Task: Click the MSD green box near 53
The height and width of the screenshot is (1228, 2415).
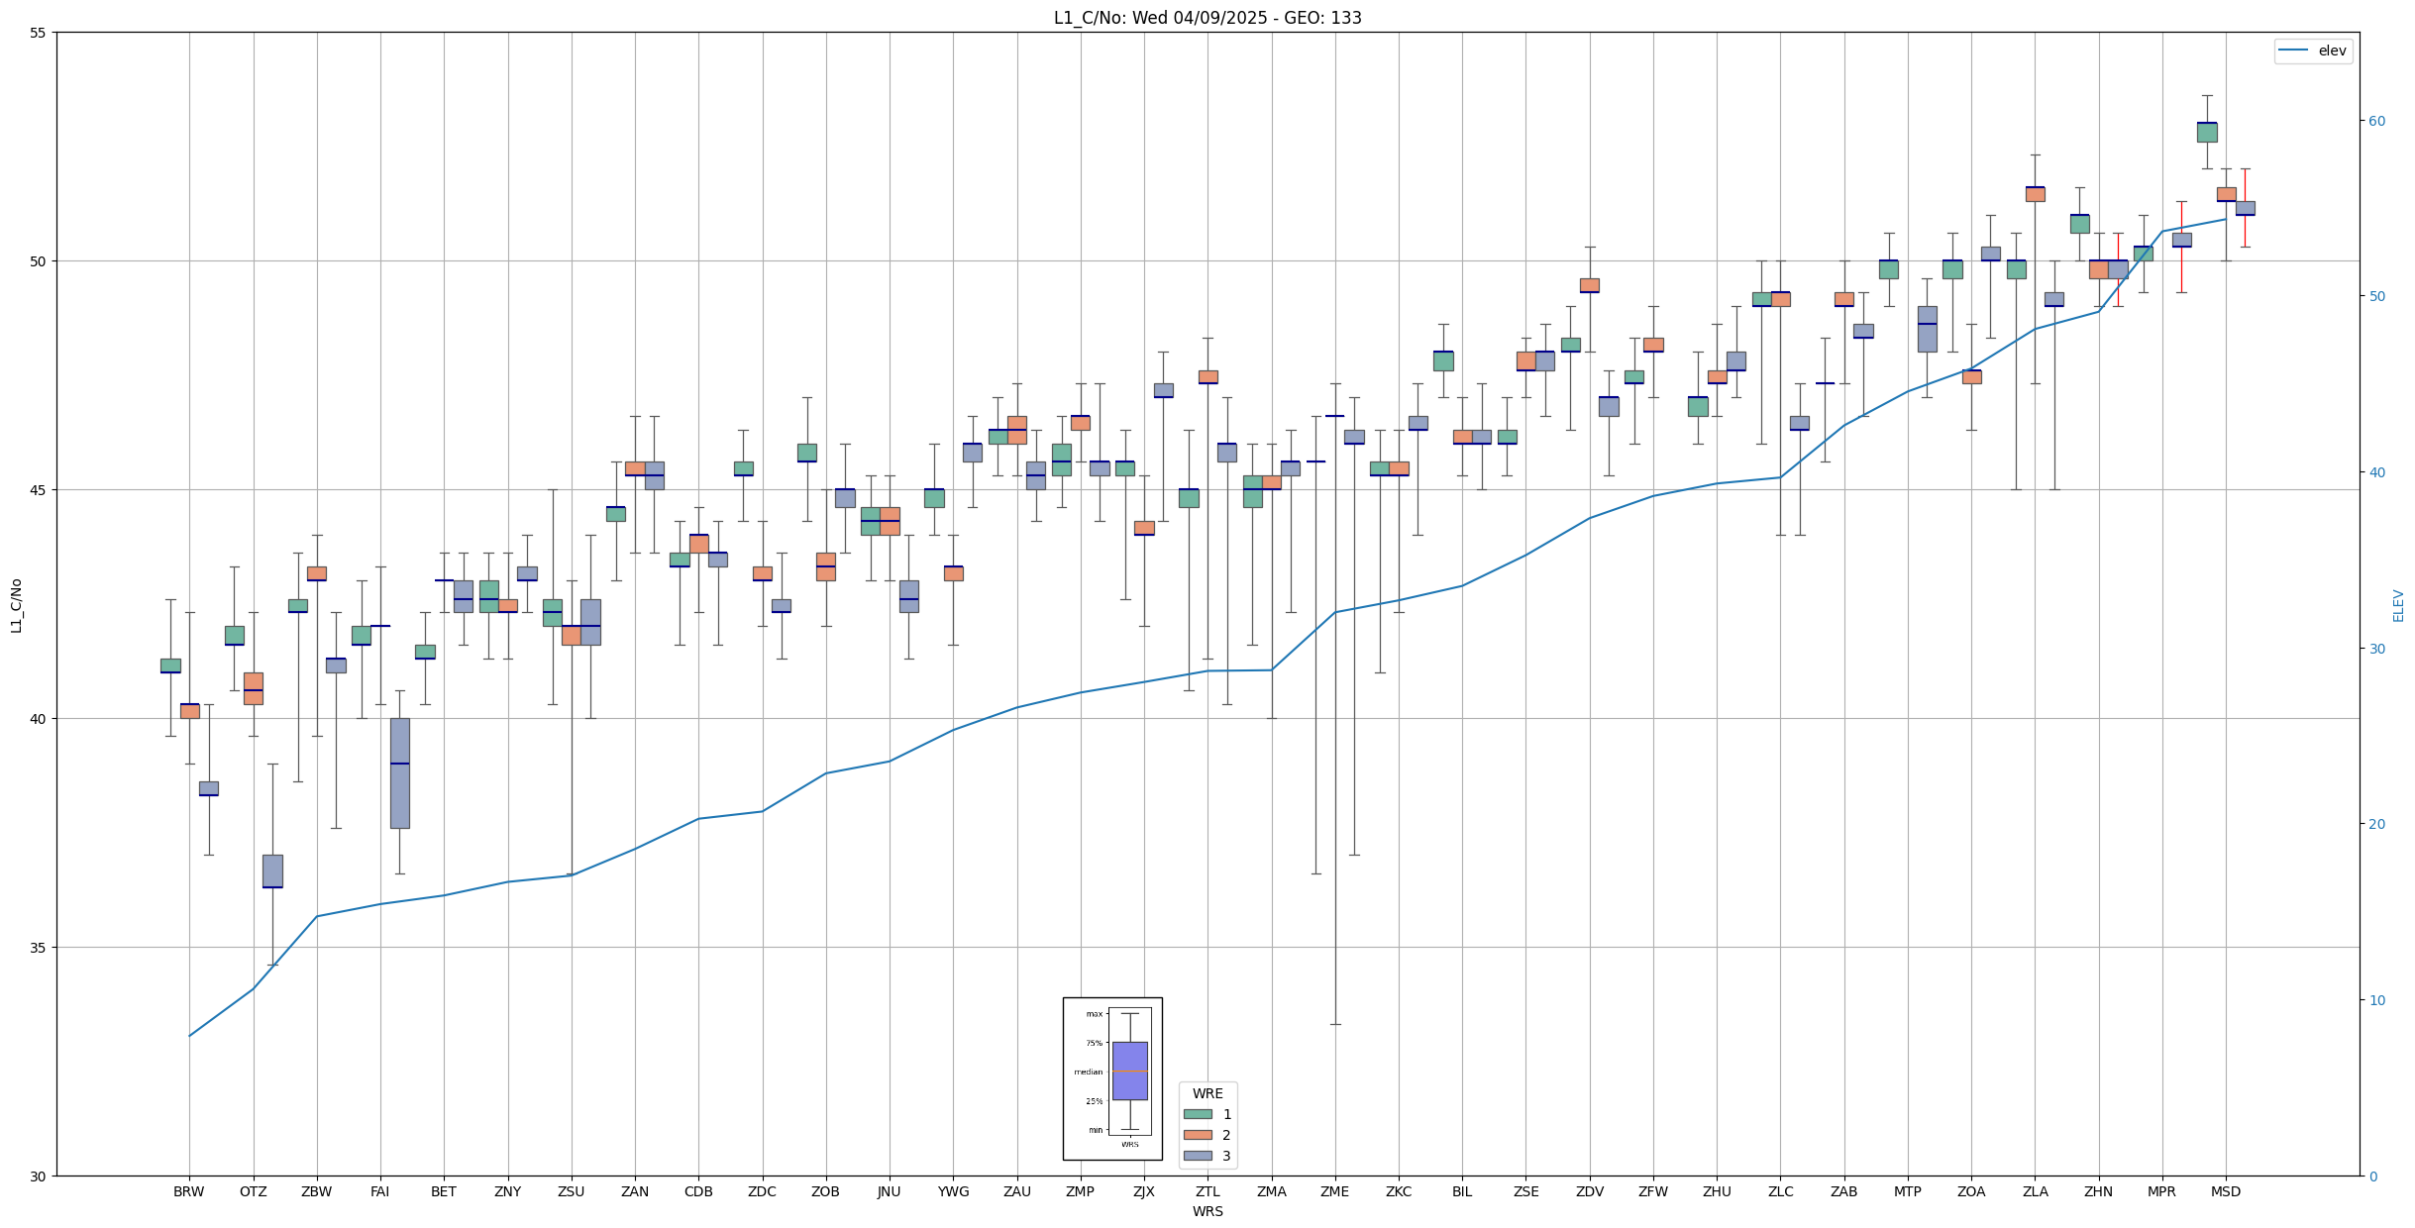Action: [2207, 132]
